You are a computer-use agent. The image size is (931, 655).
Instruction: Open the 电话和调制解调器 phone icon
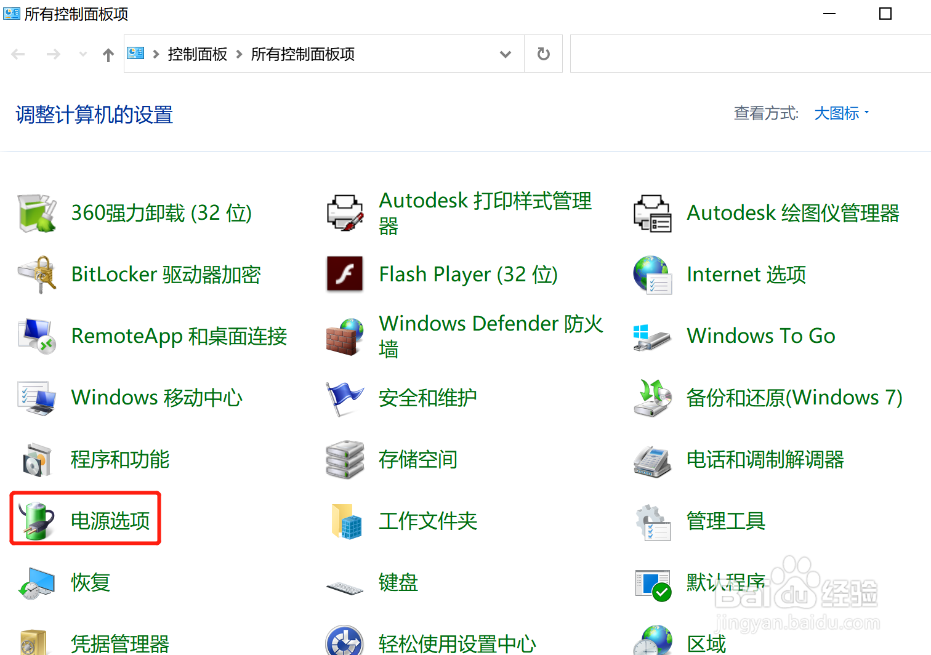[653, 460]
